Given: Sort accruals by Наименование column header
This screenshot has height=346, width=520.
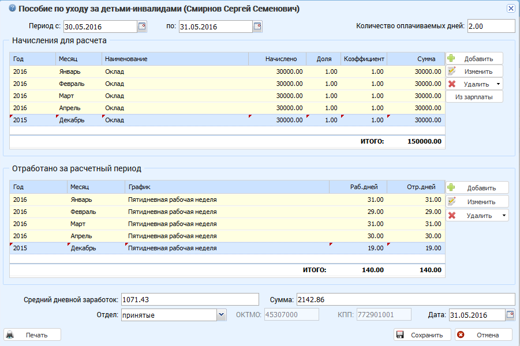Looking at the screenshot, I should [175, 59].
